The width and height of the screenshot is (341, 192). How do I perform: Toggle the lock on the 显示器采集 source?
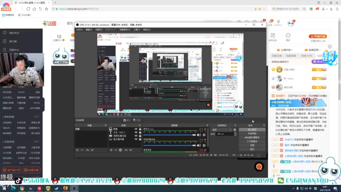[140, 139]
